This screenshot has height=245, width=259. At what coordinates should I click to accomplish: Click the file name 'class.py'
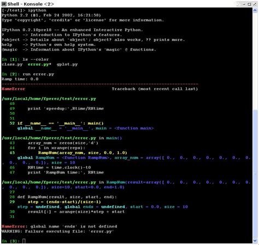[x=12, y=65]
